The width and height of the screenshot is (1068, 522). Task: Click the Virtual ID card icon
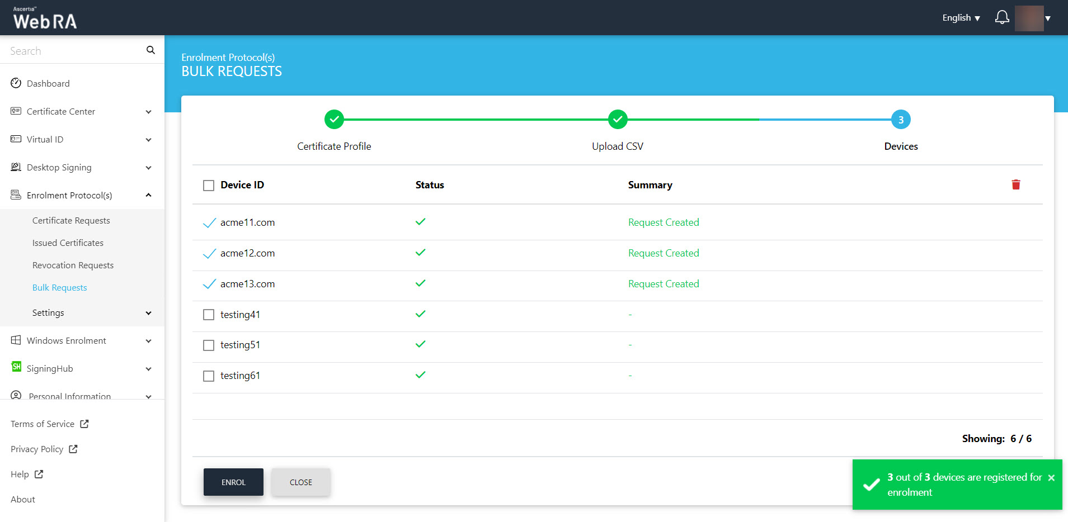coord(16,139)
